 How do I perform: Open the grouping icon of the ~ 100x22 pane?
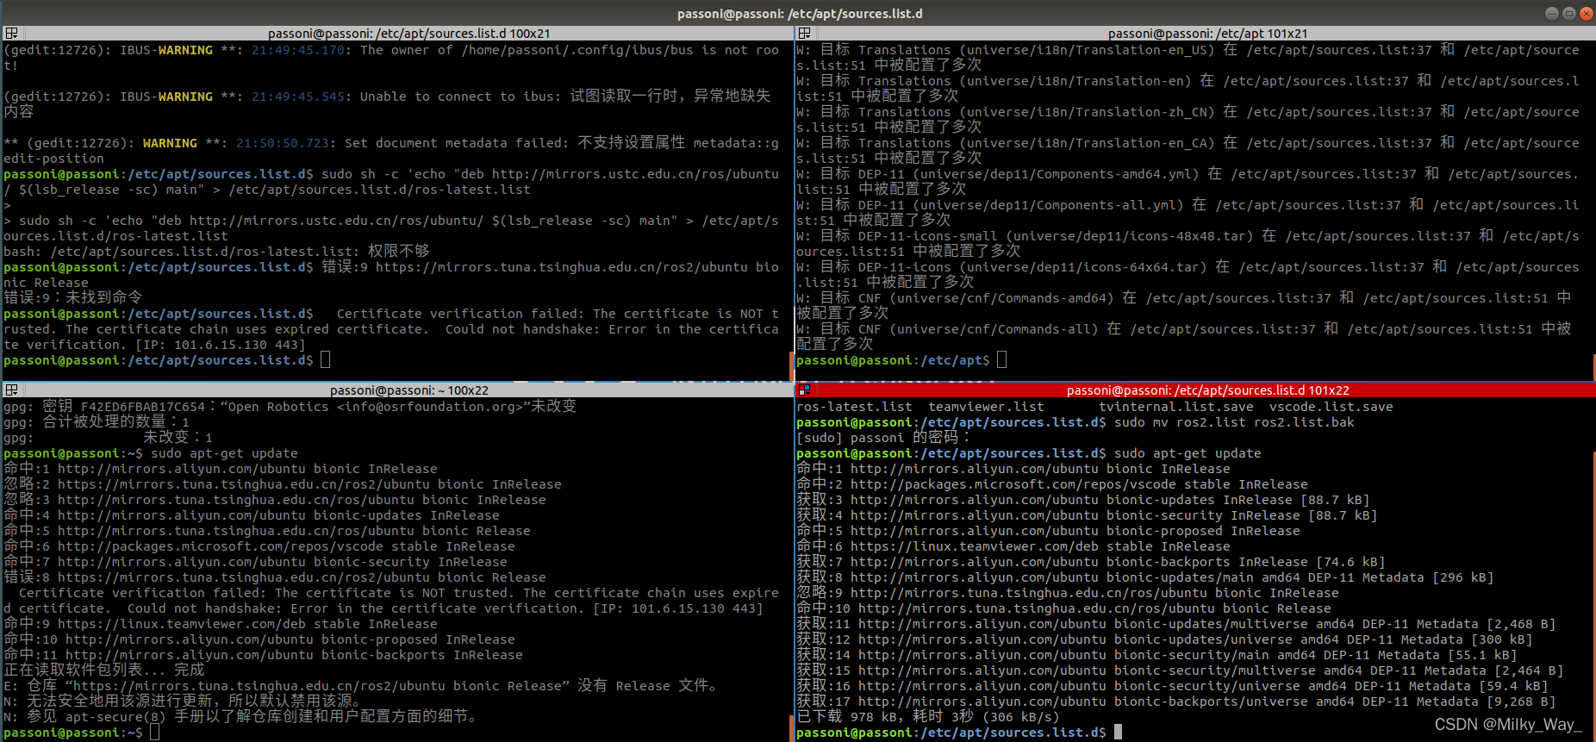[x=11, y=390]
